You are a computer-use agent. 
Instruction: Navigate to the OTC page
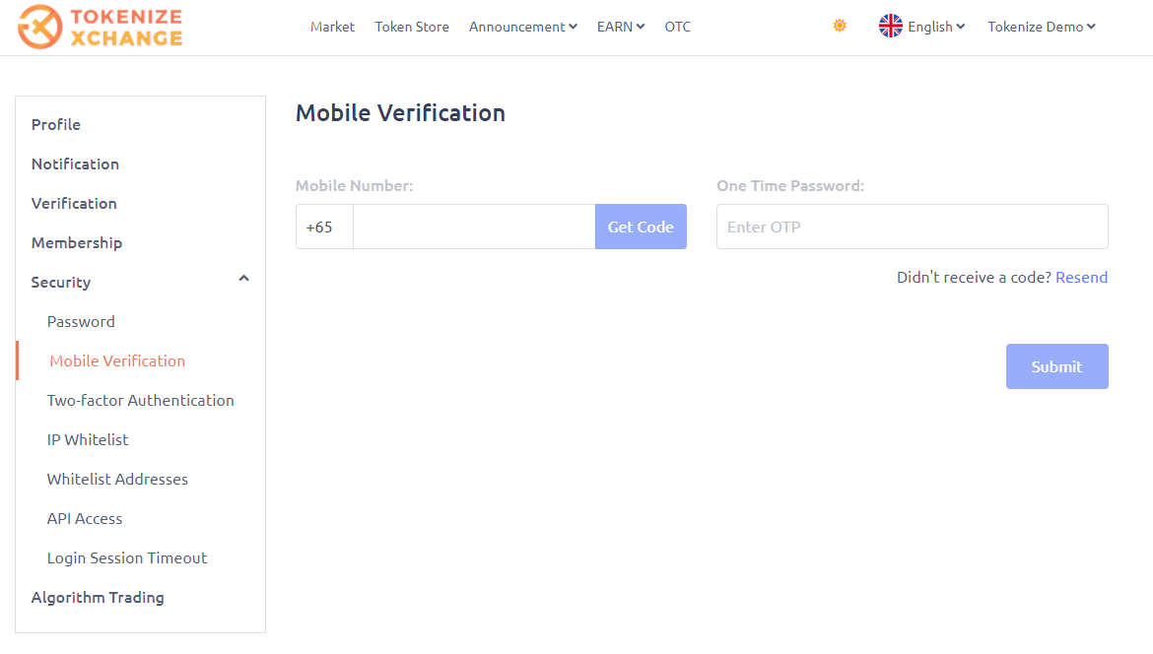tap(678, 27)
